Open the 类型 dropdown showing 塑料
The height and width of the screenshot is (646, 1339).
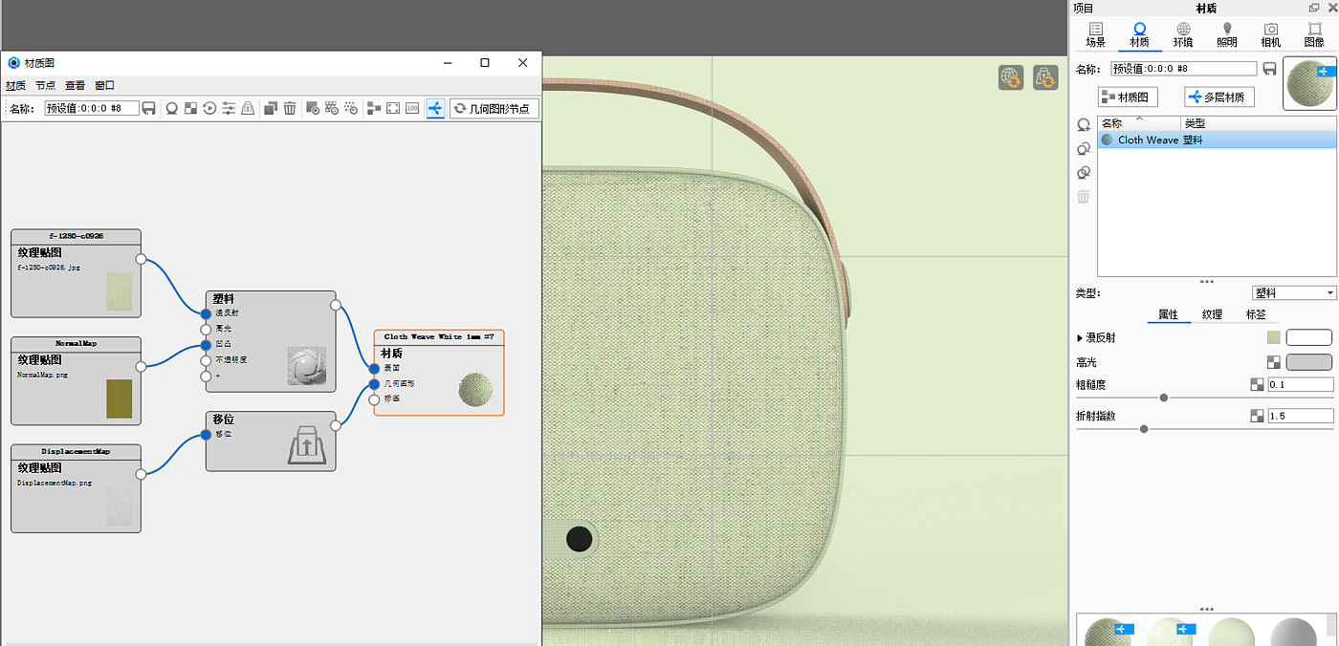pos(1294,293)
